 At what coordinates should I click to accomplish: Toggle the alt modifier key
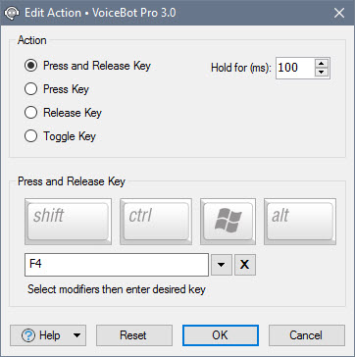[300, 222]
